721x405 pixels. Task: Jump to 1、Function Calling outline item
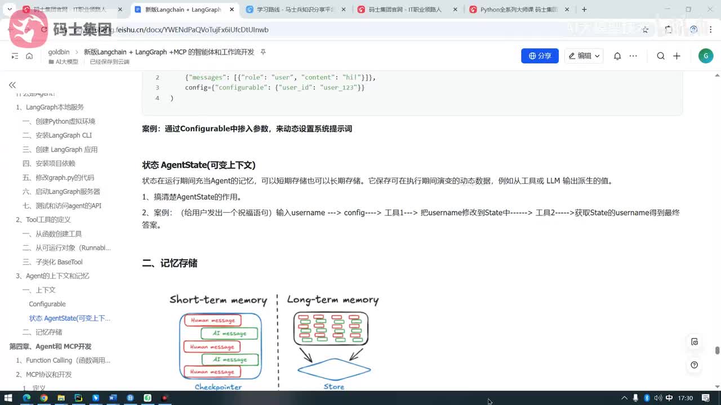(x=63, y=360)
